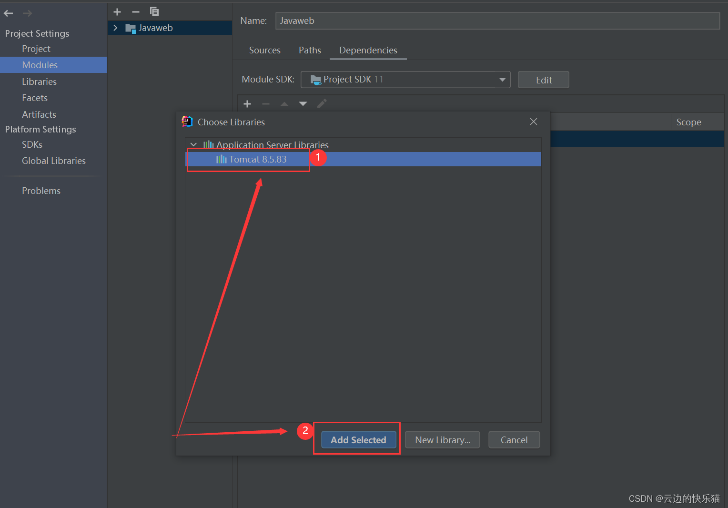Open Facets in the sidebar
Image resolution: width=728 pixels, height=508 pixels.
35,98
